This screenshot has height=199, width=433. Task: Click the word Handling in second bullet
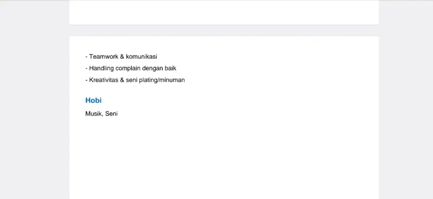tap(101, 68)
